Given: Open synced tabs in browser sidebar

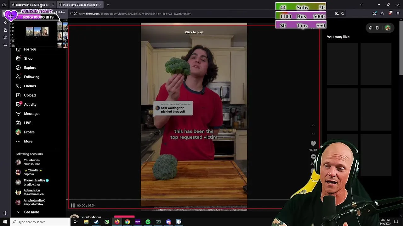Looking at the screenshot, I should (5, 30).
